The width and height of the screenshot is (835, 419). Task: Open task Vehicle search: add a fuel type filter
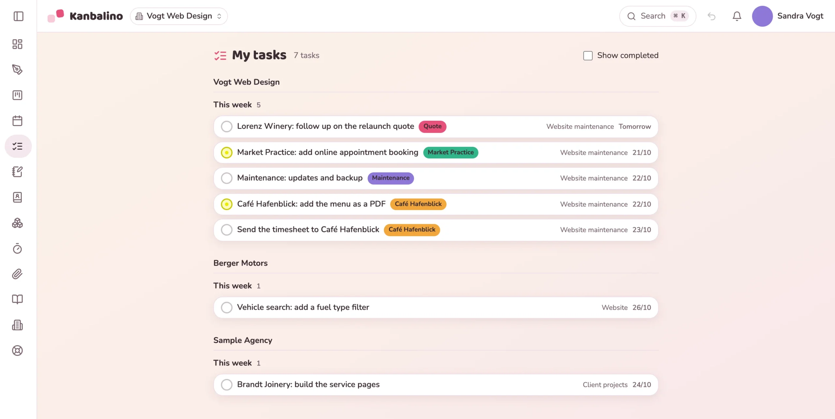click(x=436, y=307)
